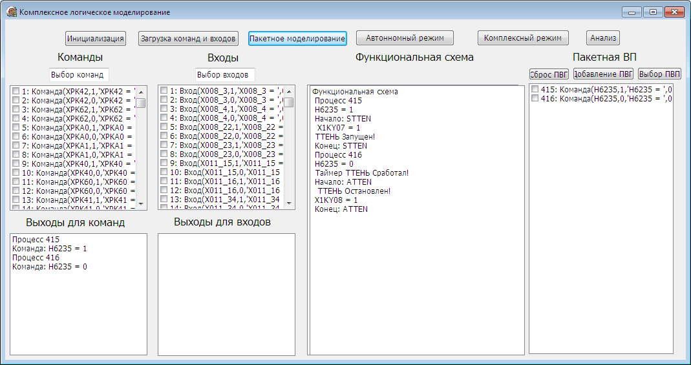This screenshot has width=691, height=365.
Task: Tick command 3: Команда(ХРК62,1
Action: point(16,109)
